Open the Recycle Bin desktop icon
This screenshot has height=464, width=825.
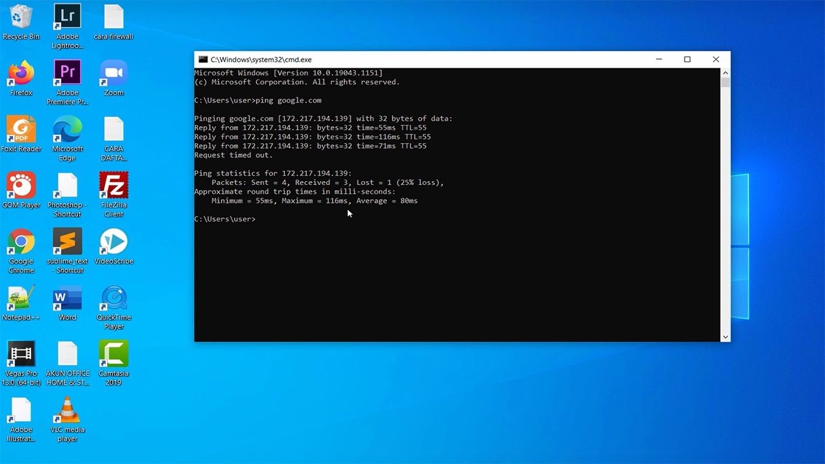pyautogui.click(x=21, y=23)
